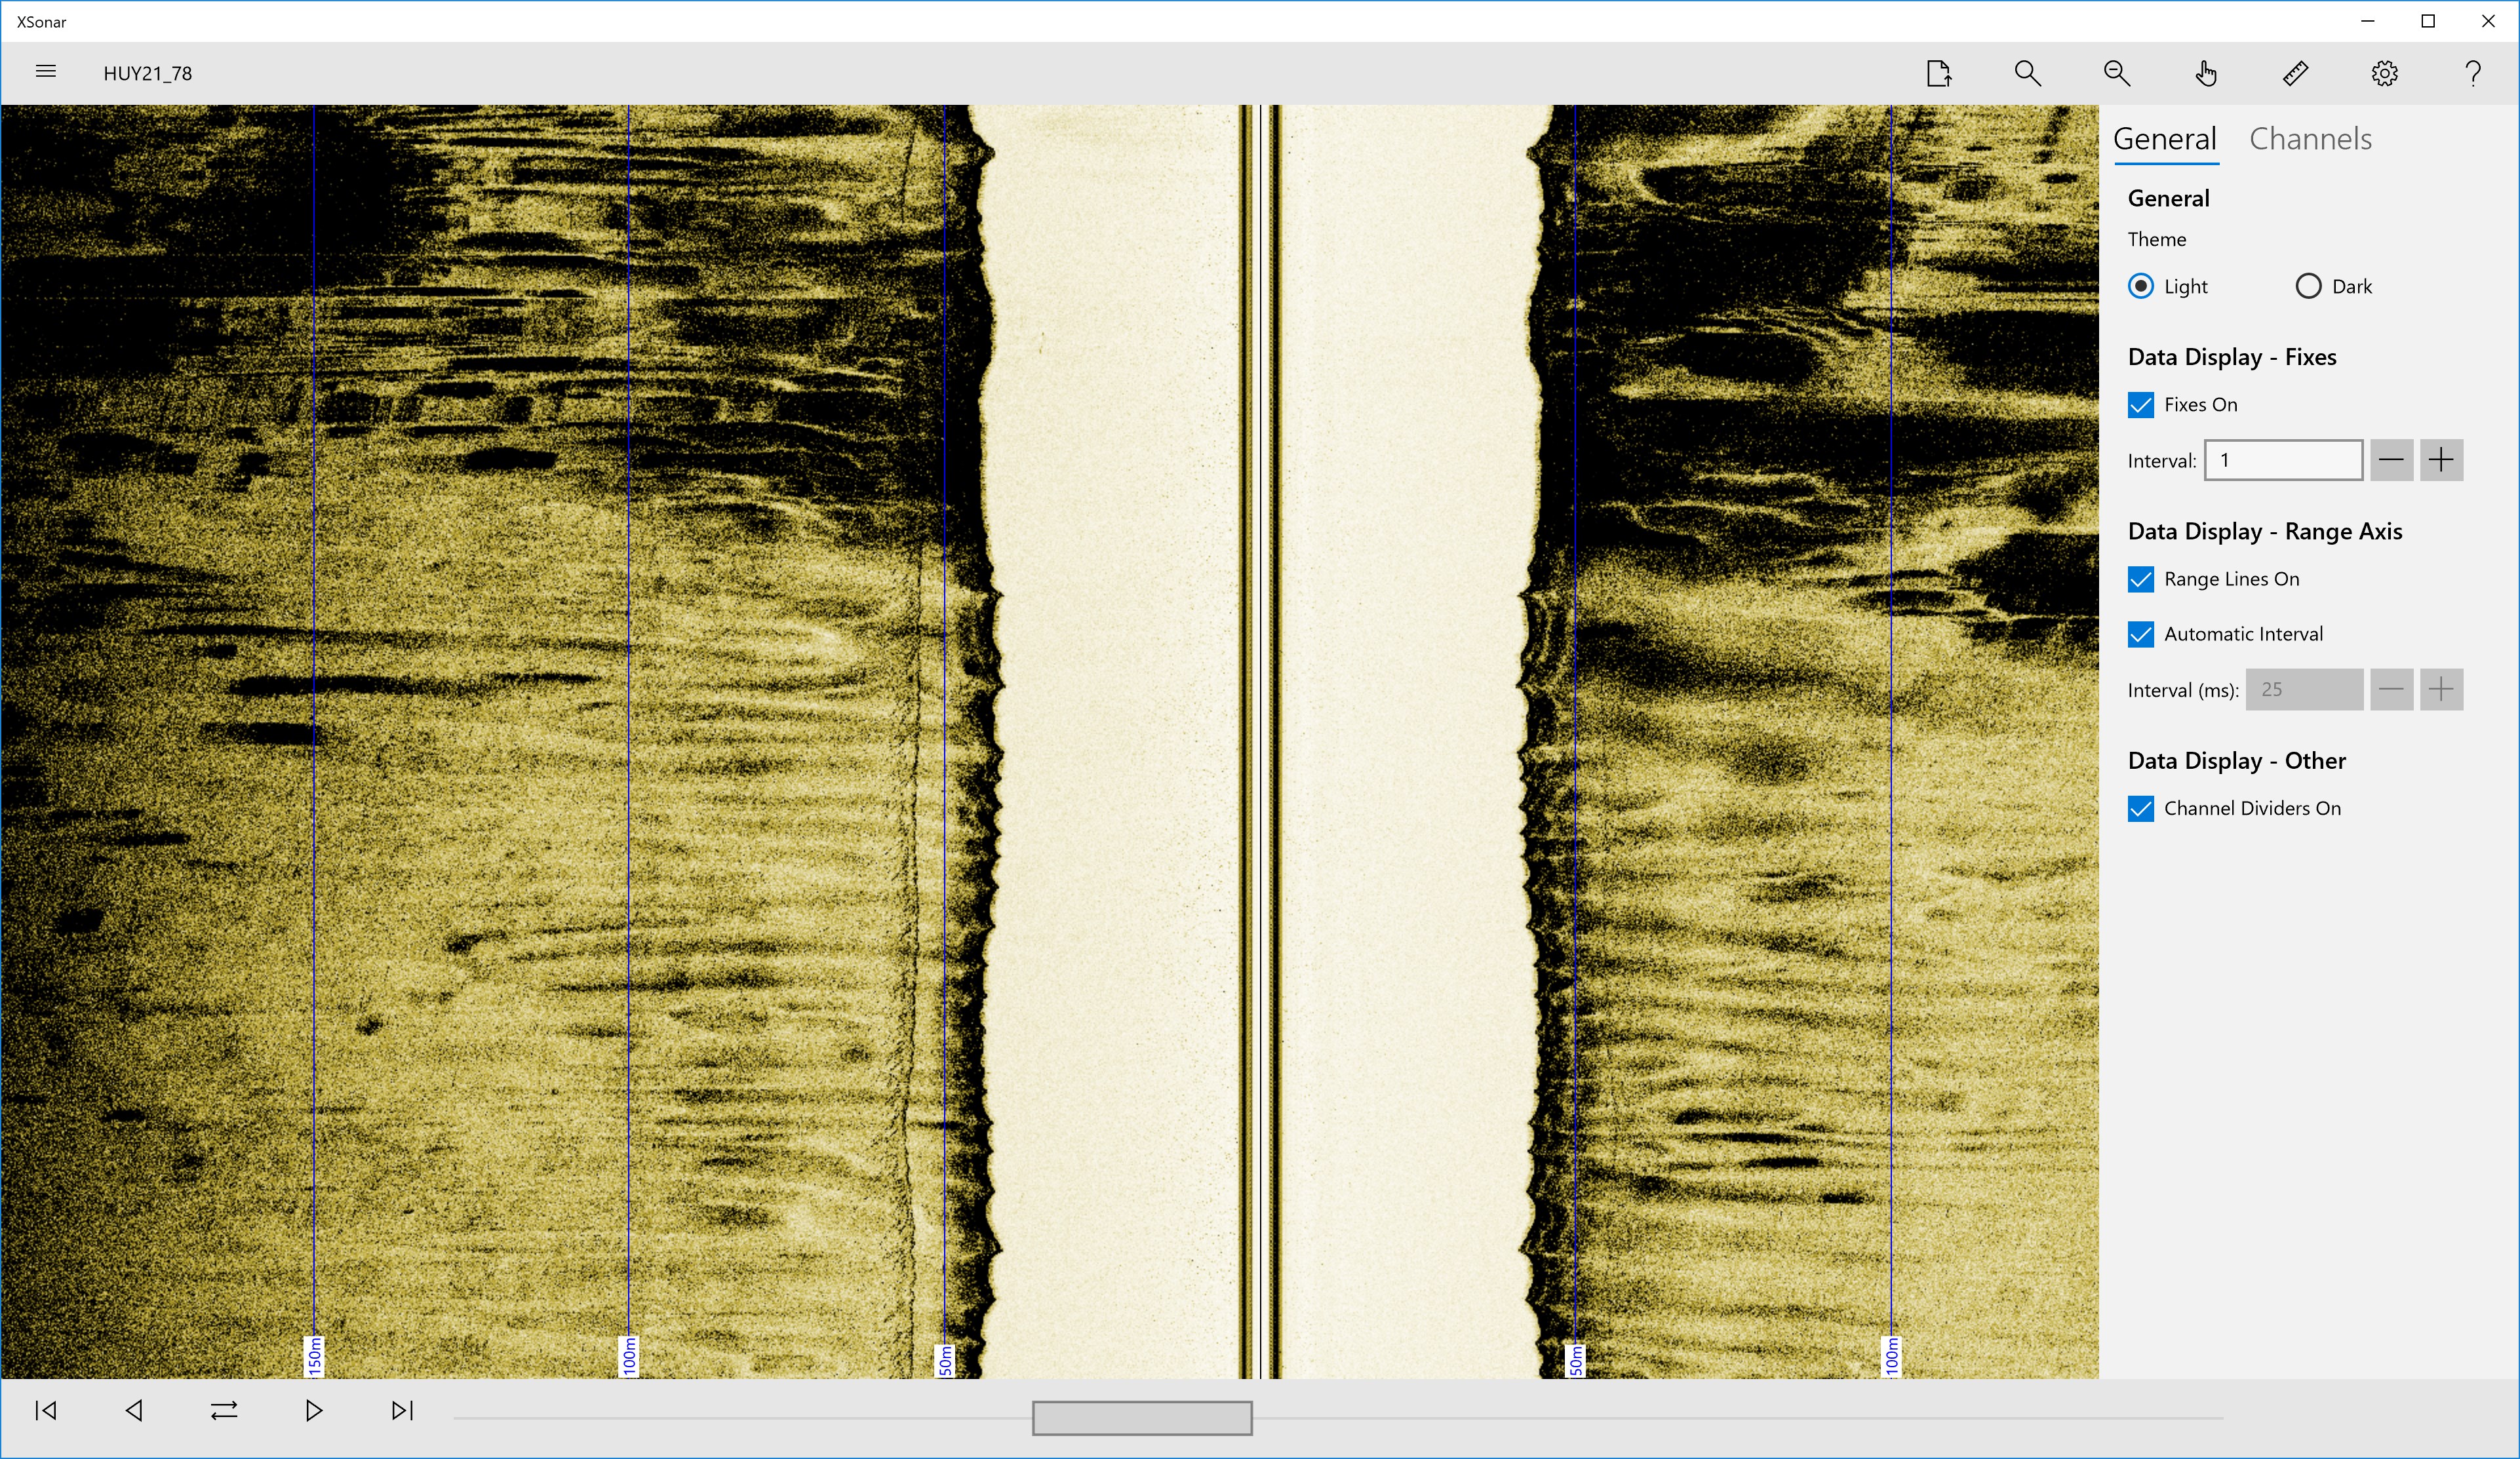Disable the Automatic Interval checkbox

point(2140,634)
